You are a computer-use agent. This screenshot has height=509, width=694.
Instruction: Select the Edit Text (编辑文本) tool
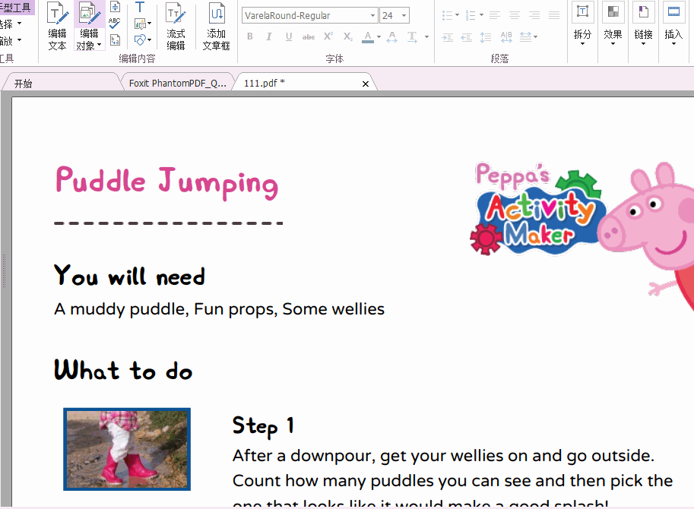(57, 26)
